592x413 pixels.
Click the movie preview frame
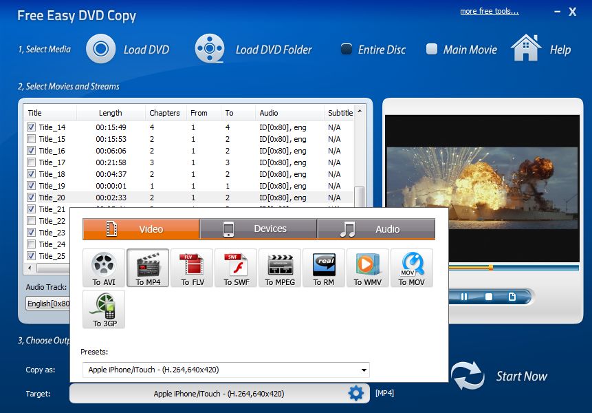pos(482,188)
